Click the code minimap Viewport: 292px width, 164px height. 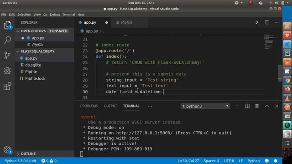271,42
